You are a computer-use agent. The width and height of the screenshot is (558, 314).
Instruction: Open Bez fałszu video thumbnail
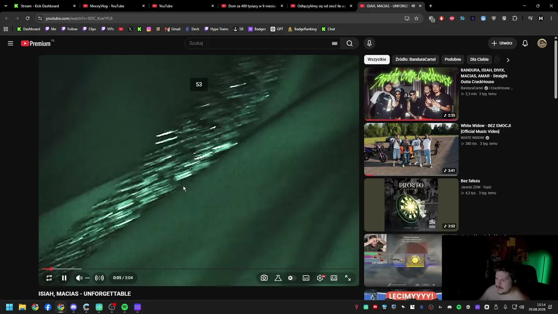click(411, 205)
